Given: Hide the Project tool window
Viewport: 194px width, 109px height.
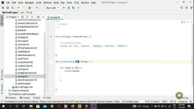Looking at the screenshot, I should tap(43, 17).
